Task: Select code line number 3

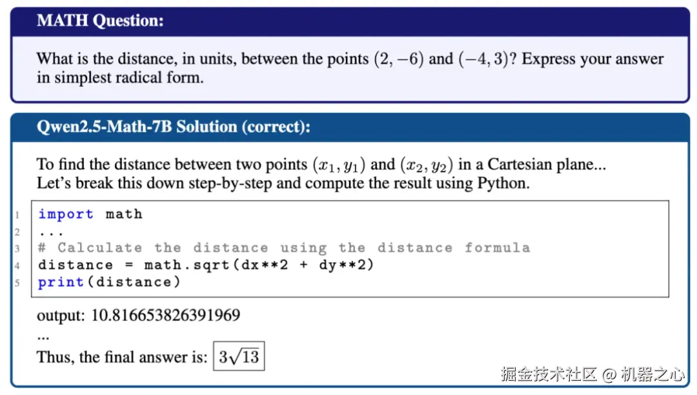Action: tap(17, 249)
